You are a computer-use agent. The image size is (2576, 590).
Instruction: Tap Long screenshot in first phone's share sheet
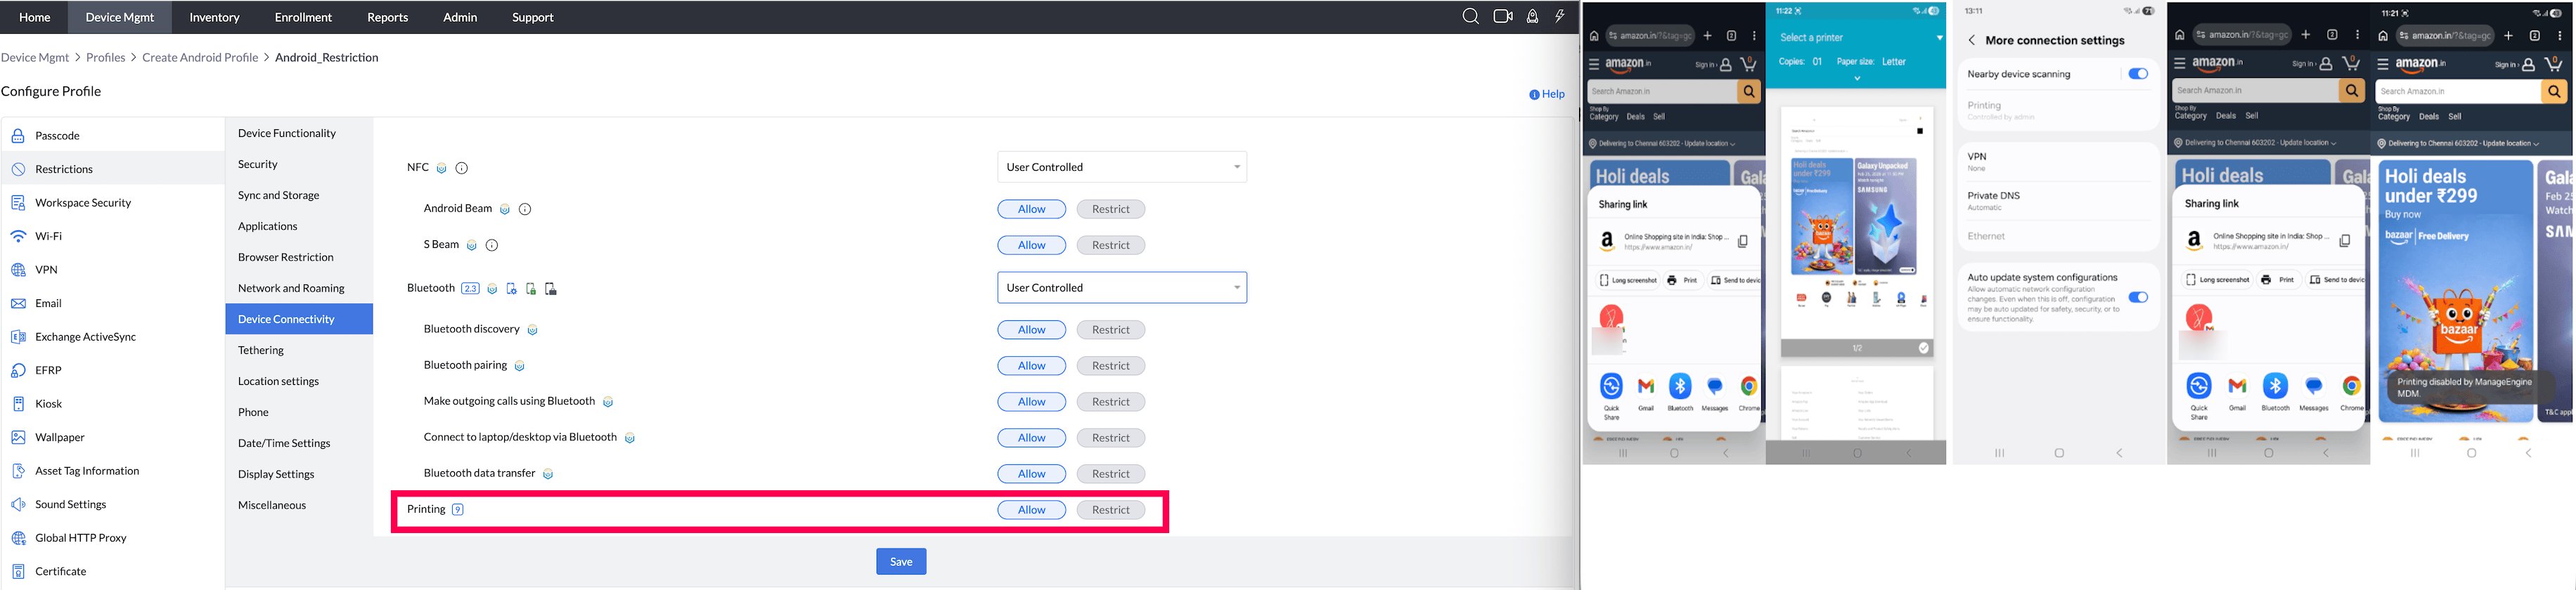[x=1628, y=280]
